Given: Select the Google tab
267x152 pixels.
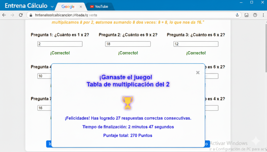Looking at the screenshot, I should [x=68, y=6].
